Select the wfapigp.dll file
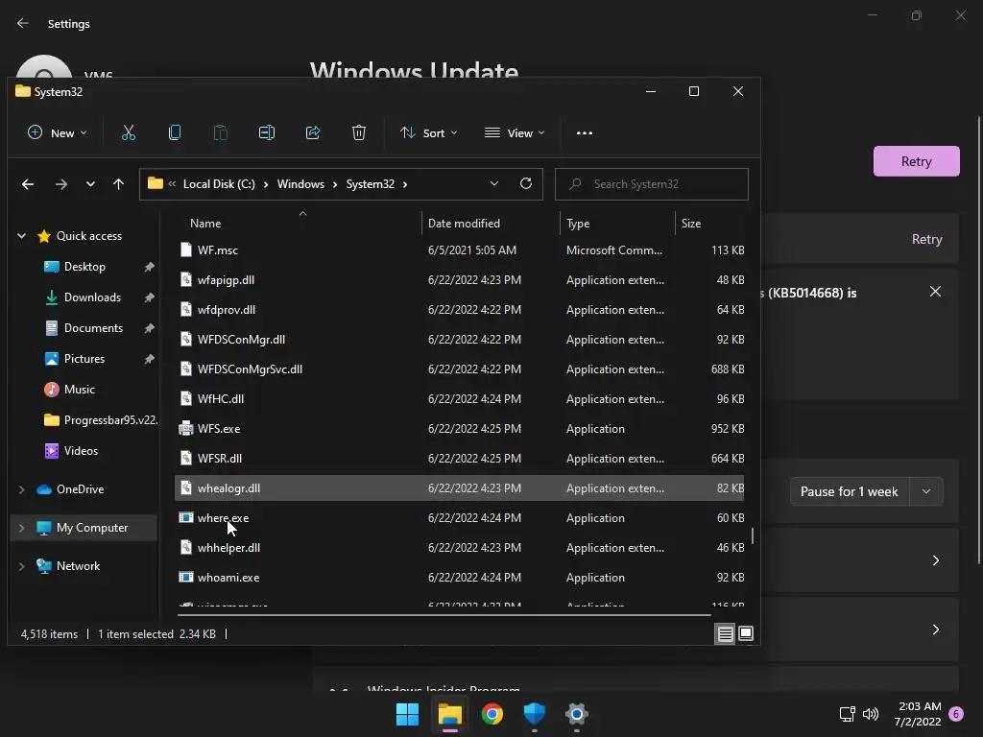Viewport: 983px width, 737px height. 459,279
